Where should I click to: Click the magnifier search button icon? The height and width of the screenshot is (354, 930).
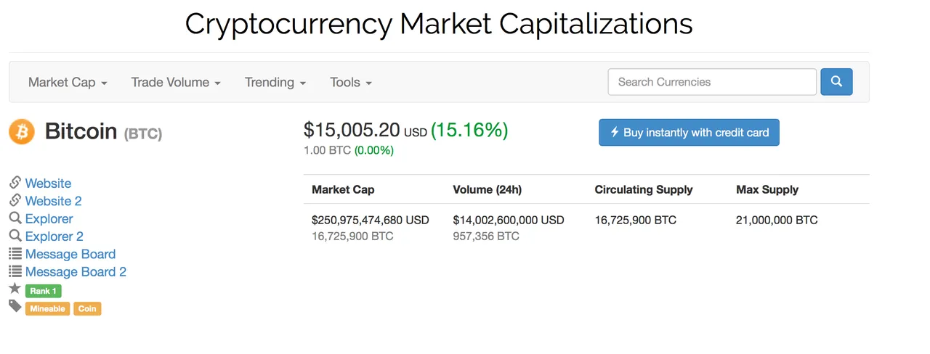coord(836,82)
